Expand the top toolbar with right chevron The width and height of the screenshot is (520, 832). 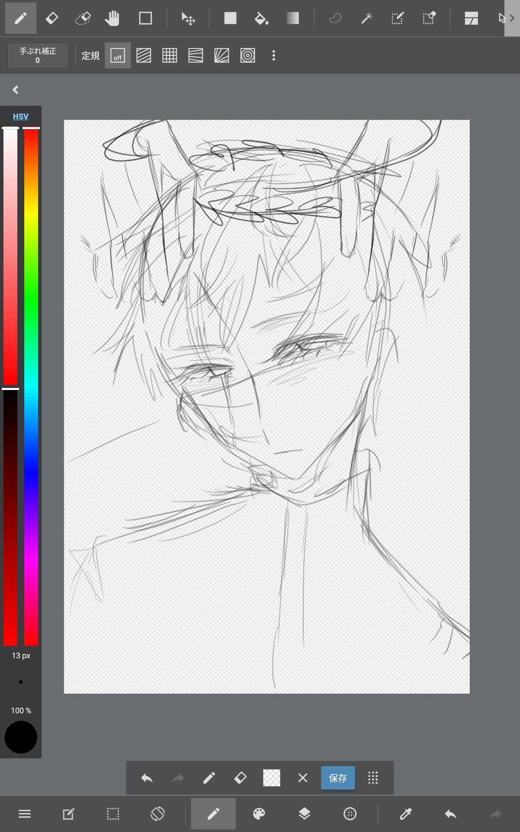click(512, 18)
